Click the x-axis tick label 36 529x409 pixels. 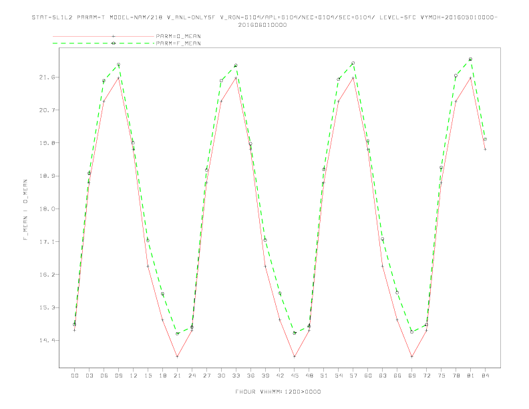click(x=250, y=376)
